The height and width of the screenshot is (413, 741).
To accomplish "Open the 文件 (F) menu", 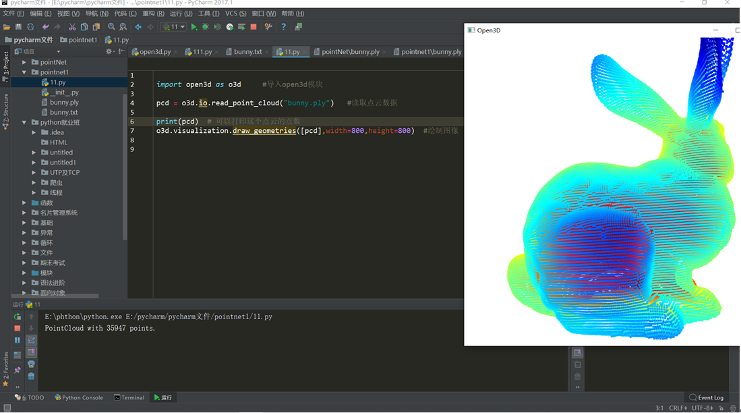I will click(13, 13).
